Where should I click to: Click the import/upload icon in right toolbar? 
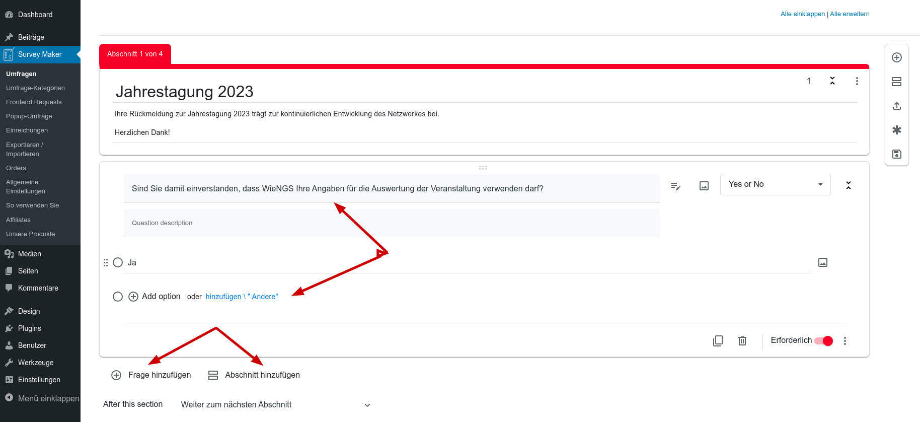coord(896,106)
